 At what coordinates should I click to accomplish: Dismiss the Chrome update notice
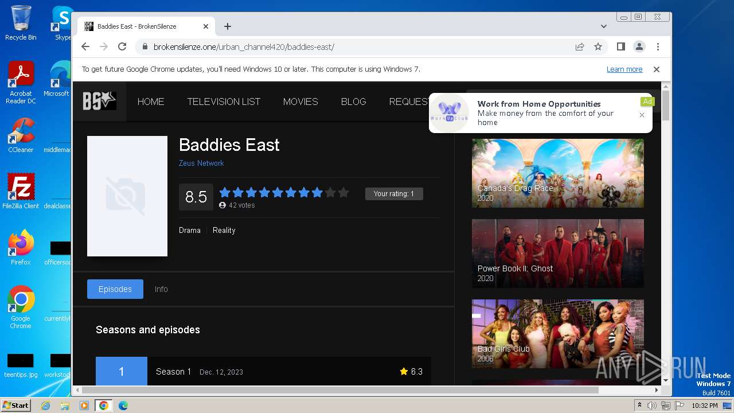(657, 69)
